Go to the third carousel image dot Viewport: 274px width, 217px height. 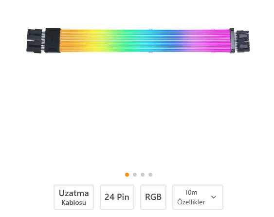click(143, 175)
